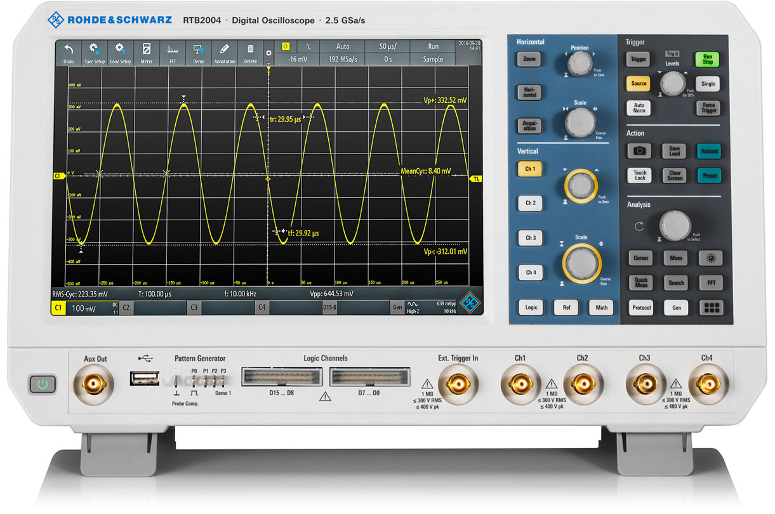Push the trigger Levels knob
Viewport: 775px width, 514px height.
click(x=673, y=82)
